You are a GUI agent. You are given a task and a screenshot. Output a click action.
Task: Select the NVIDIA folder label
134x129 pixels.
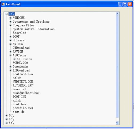pyautogui.click(x=18, y=44)
